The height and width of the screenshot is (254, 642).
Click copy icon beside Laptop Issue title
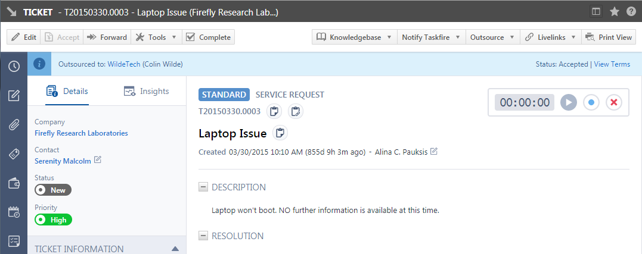[280, 133]
